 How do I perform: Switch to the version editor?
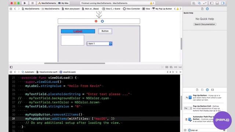205,3
